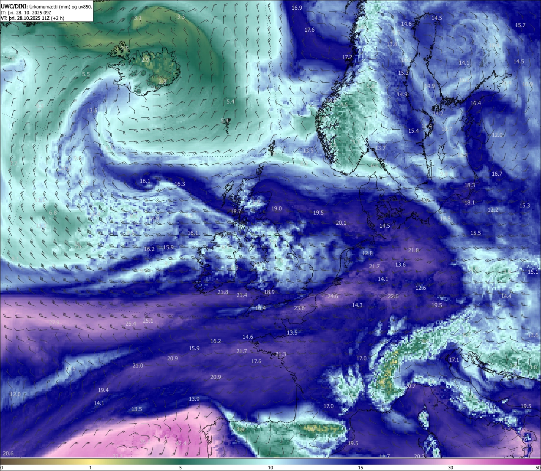541x471 pixels.
Task: Click the map value 27.9
Action: [x=54, y=323]
